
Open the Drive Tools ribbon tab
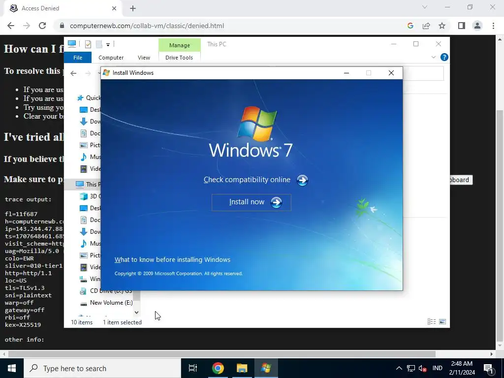click(179, 58)
